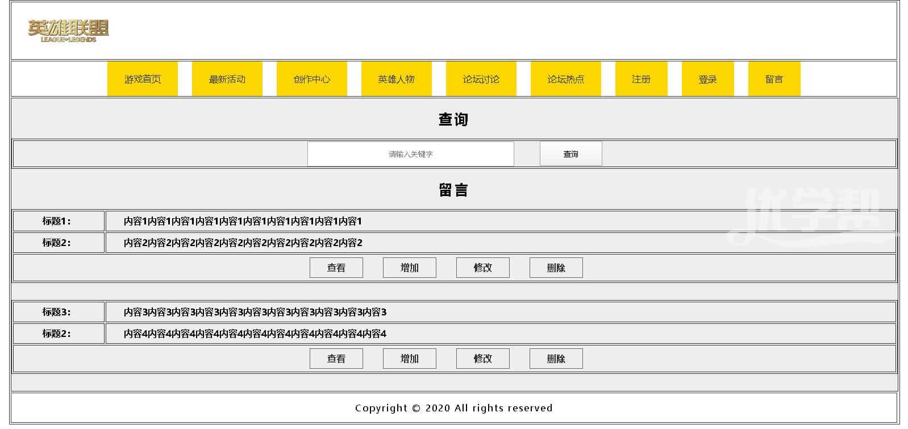Select 留言 in the navigation bar

point(774,79)
